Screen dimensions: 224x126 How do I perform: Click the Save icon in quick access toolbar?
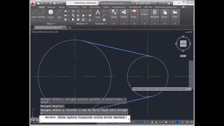(47, 3)
